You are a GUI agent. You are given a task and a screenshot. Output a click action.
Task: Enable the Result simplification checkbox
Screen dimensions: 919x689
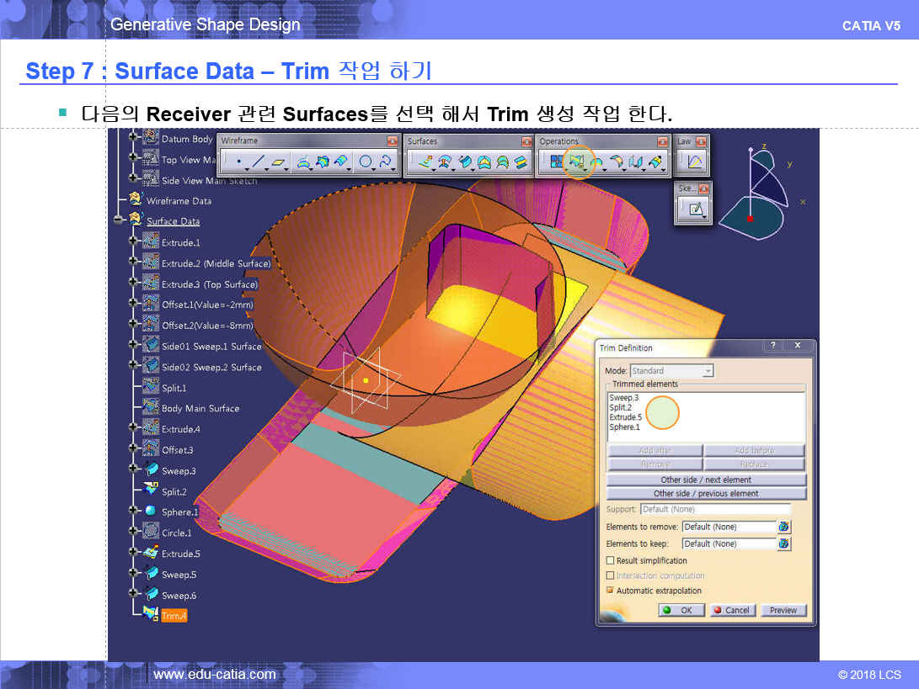(x=611, y=560)
